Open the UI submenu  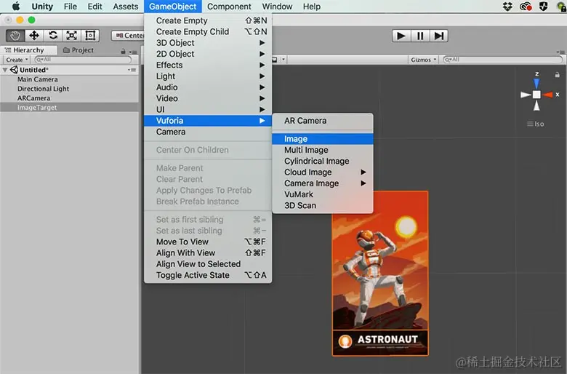208,109
